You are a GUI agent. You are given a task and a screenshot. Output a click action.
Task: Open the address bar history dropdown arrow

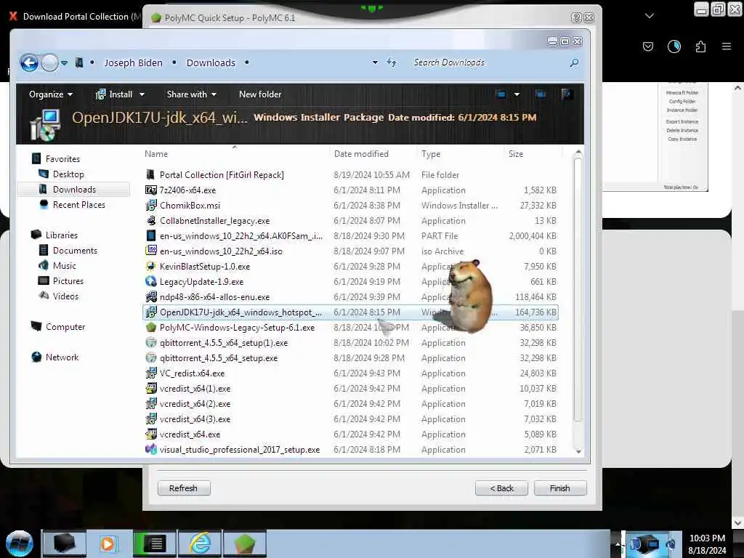click(x=375, y=62)
